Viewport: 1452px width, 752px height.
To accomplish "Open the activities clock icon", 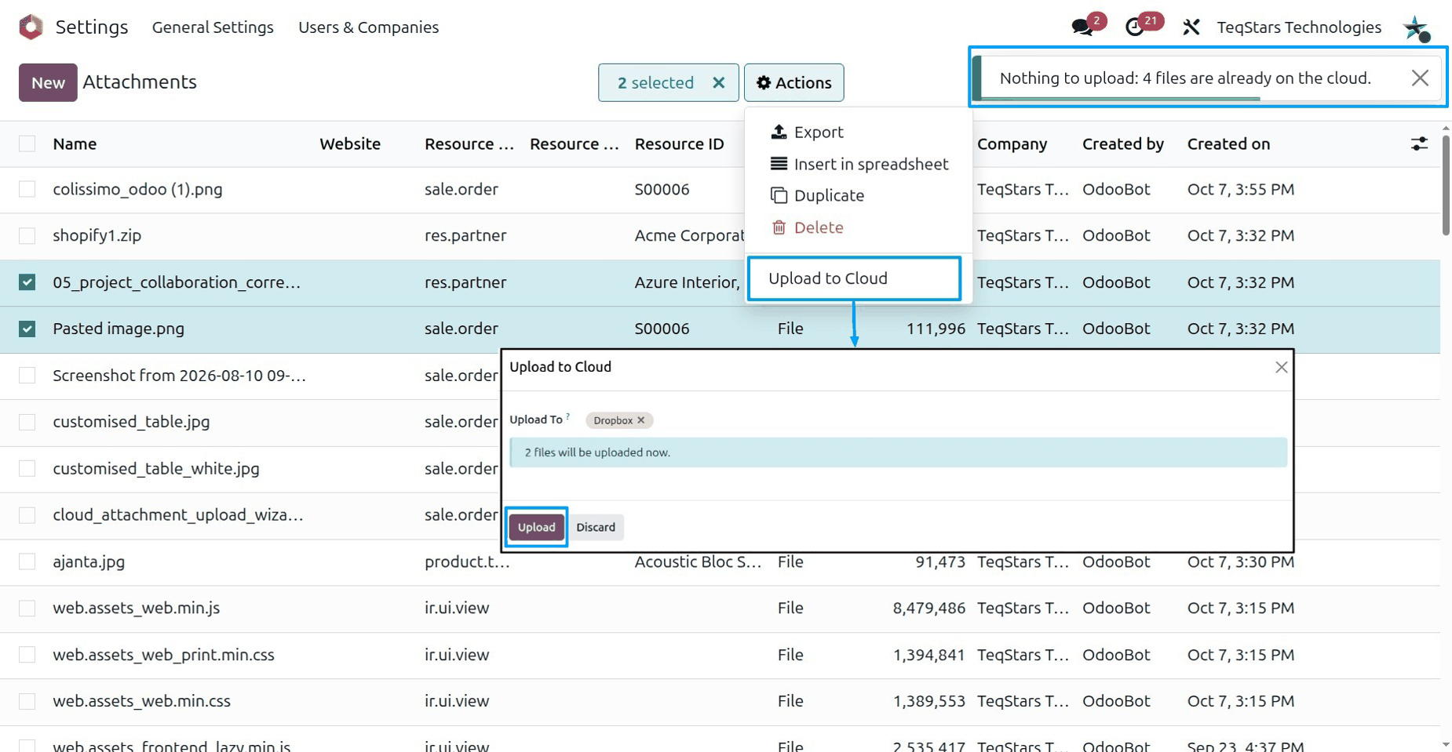I will [x=1134, y=27].
